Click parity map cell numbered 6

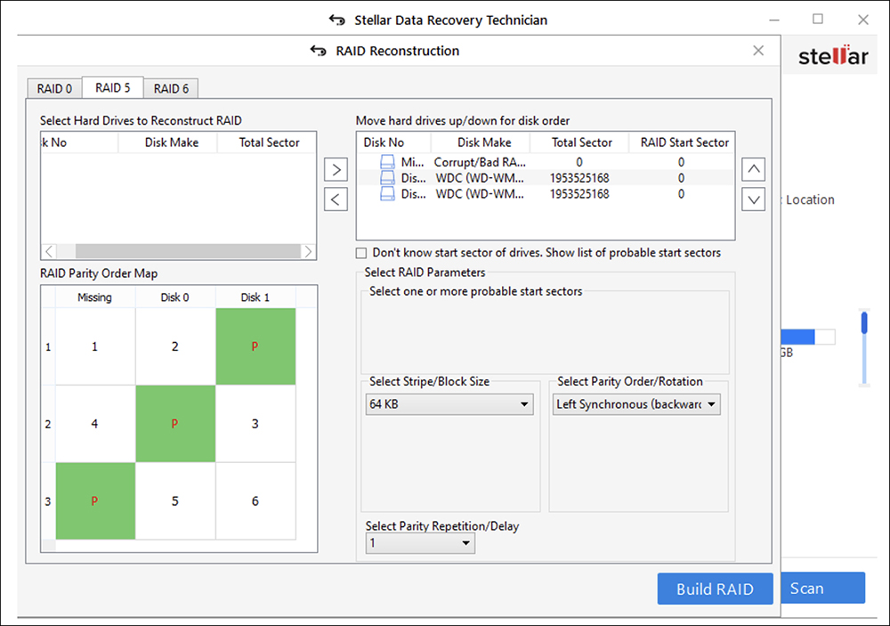[x=255, y=501]
